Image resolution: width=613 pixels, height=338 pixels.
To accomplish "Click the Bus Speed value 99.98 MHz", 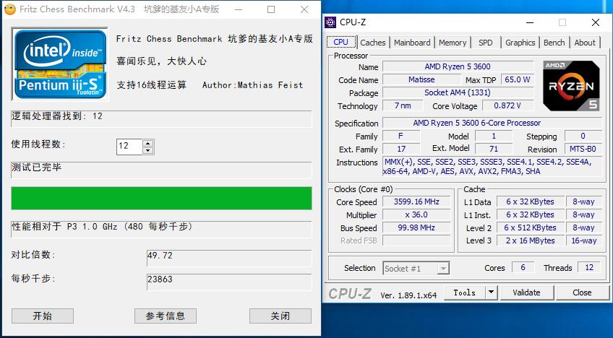I will (416, 227).
